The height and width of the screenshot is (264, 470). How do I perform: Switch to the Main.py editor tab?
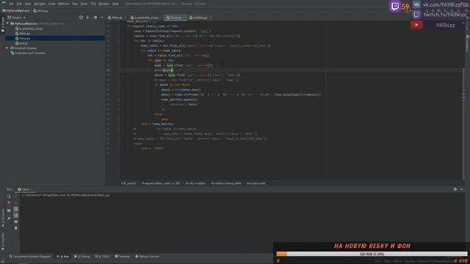click(x=115, y=18)
